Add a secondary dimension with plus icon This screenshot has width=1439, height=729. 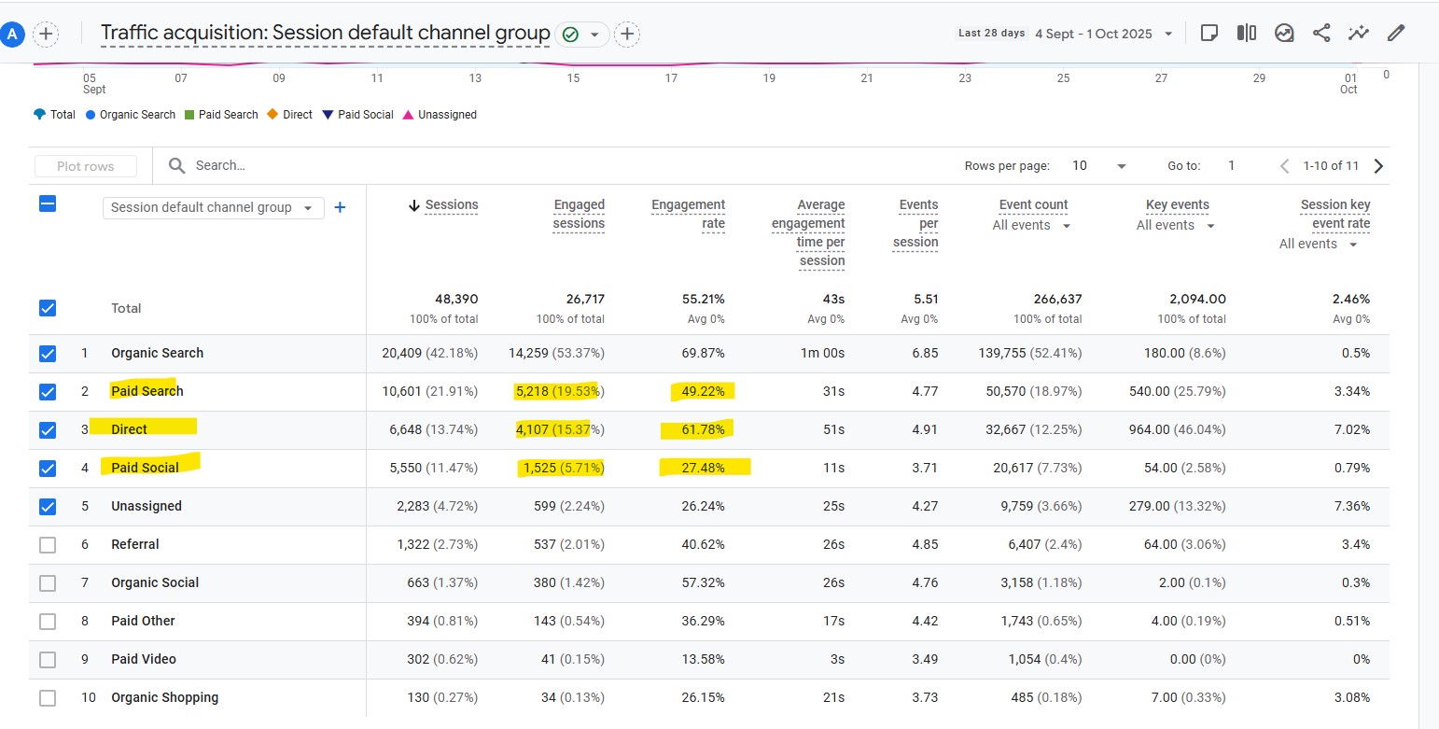tap(340, 207)
